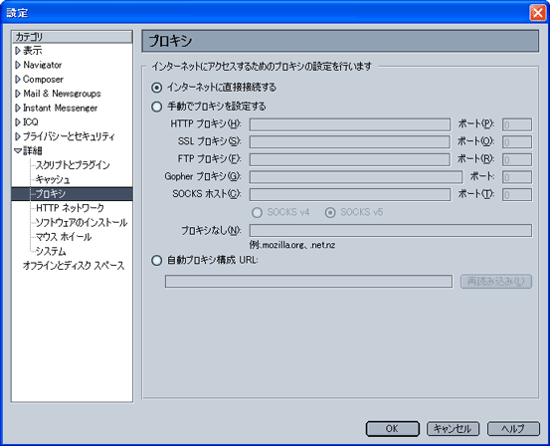Click the ヘルプ button

point(513,429)
